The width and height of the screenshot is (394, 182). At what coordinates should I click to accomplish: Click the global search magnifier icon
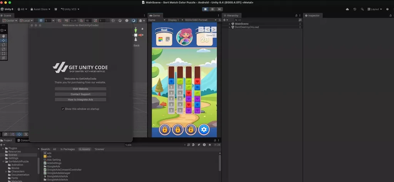362,9
